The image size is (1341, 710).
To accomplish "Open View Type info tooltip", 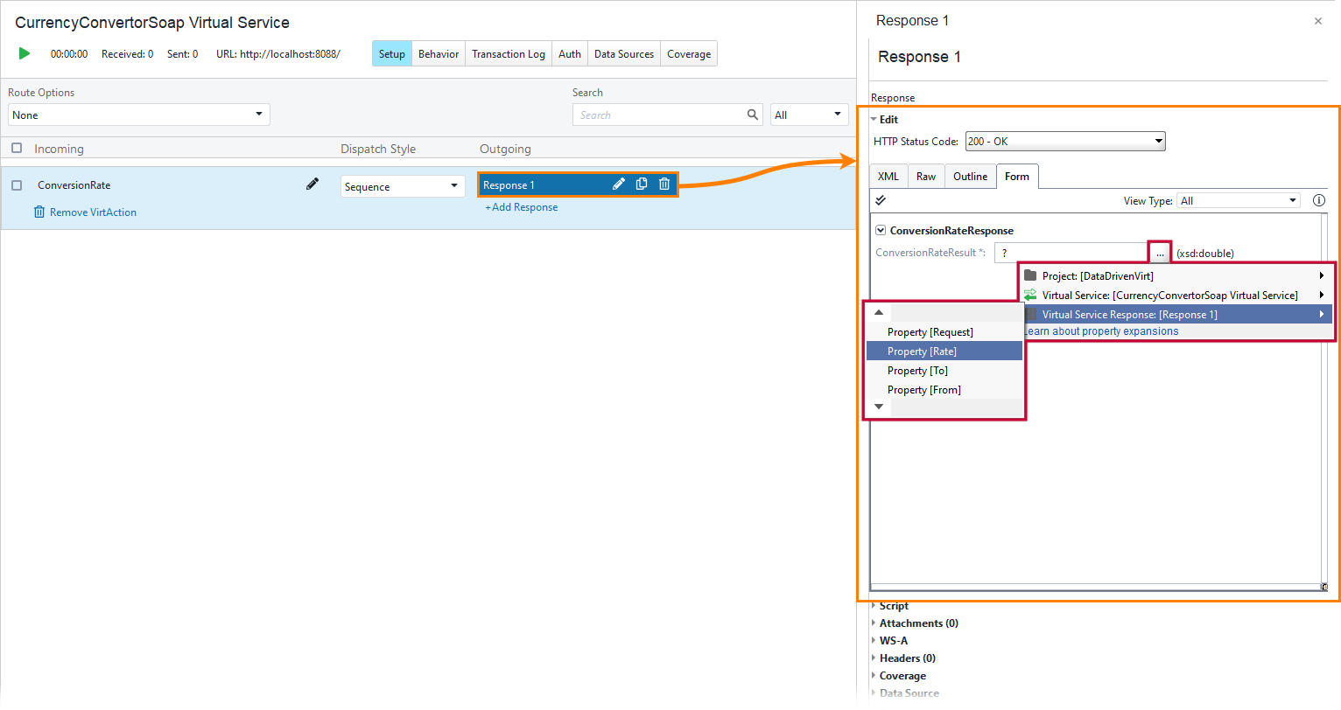I will pos(1319,199).
